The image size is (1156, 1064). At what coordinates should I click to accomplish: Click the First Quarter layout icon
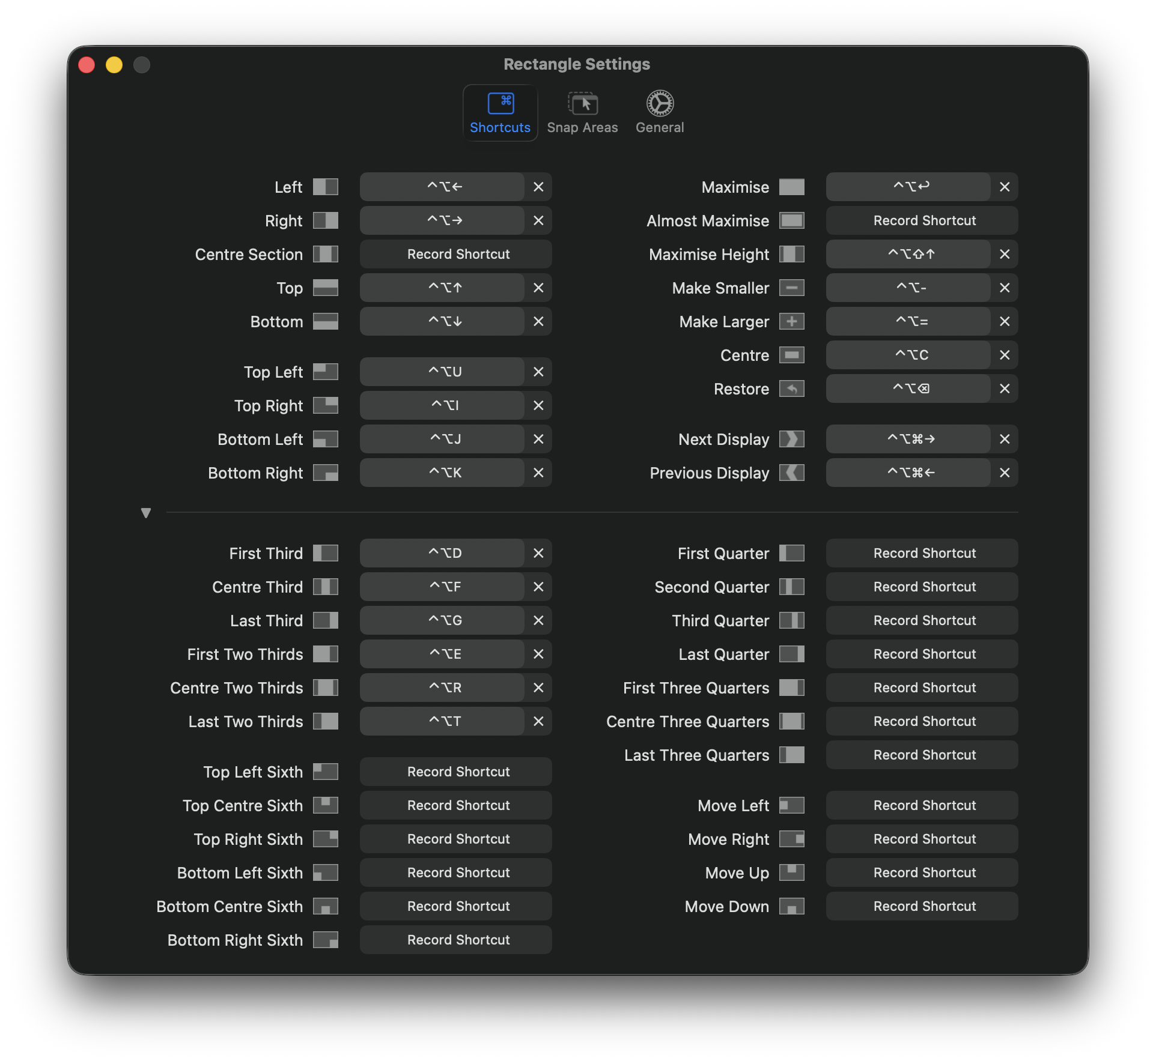pos(792,553)
